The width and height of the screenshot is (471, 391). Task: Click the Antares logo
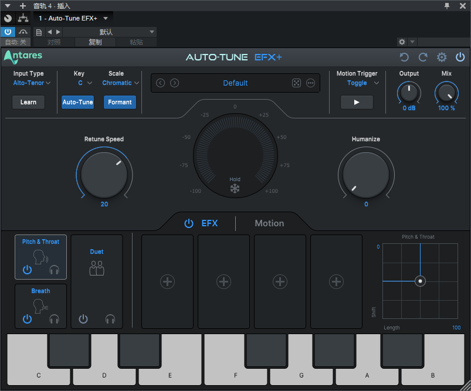[x=23, y=57]
